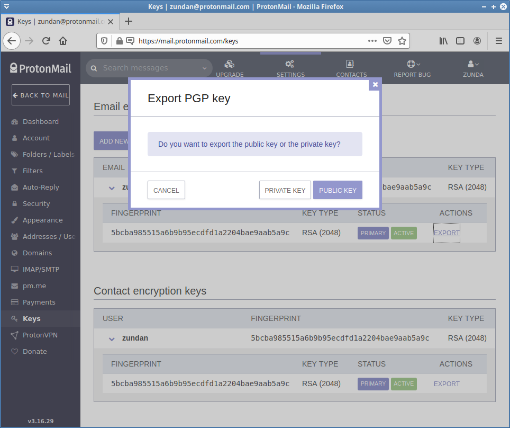The width and height of the screenshot is (510, 428).
Task: Click the Donate heart icon
Action: point(14,351)
